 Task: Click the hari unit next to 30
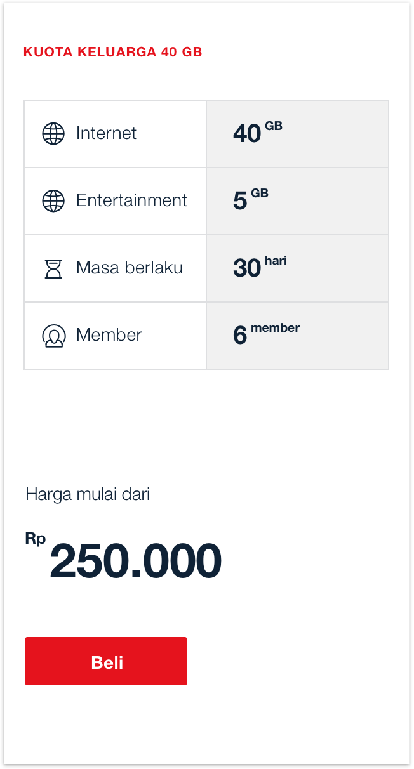[x=276, y=260]
